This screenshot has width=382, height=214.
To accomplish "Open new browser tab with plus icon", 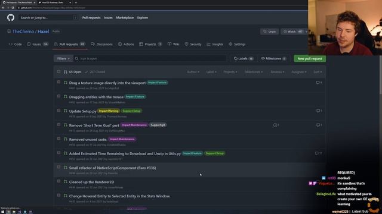I will click(76, 2).
